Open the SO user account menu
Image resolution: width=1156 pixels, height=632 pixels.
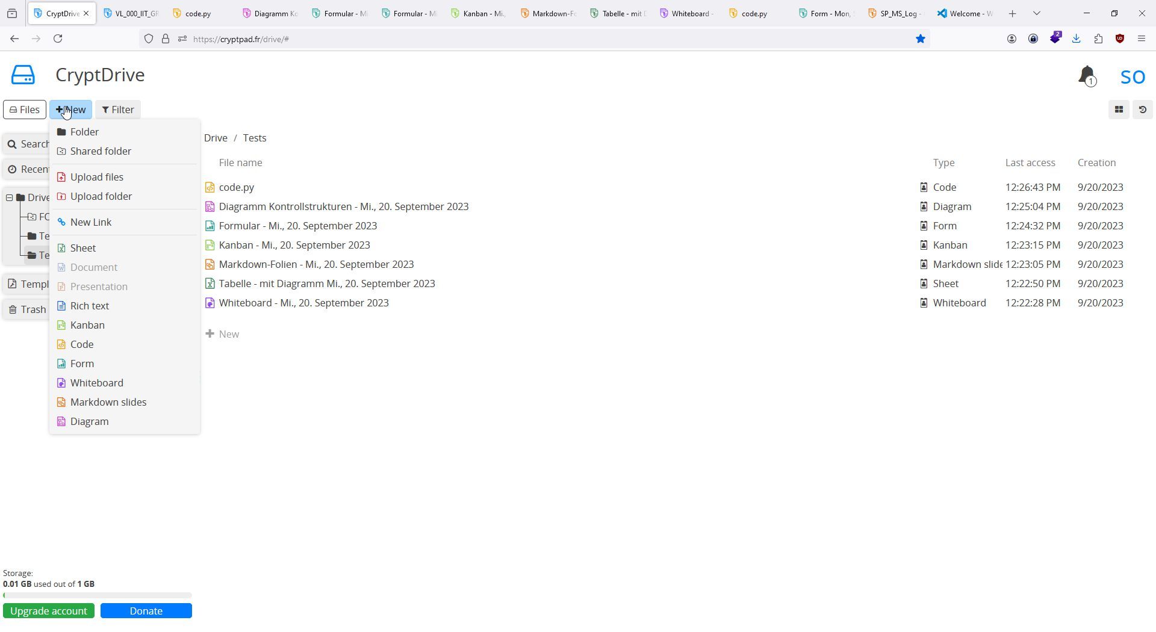point(1133,76)
